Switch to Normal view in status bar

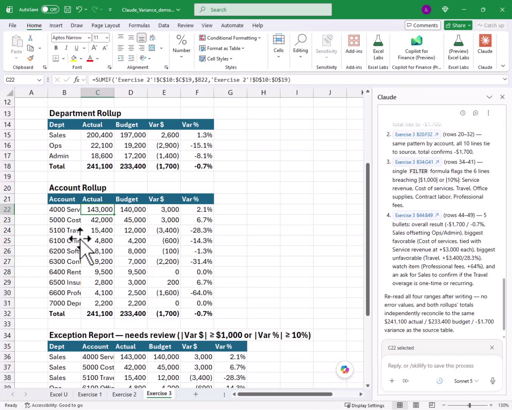pos(400,405)
